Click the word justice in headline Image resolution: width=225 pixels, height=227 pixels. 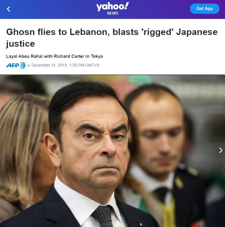(x=20, y=44)
